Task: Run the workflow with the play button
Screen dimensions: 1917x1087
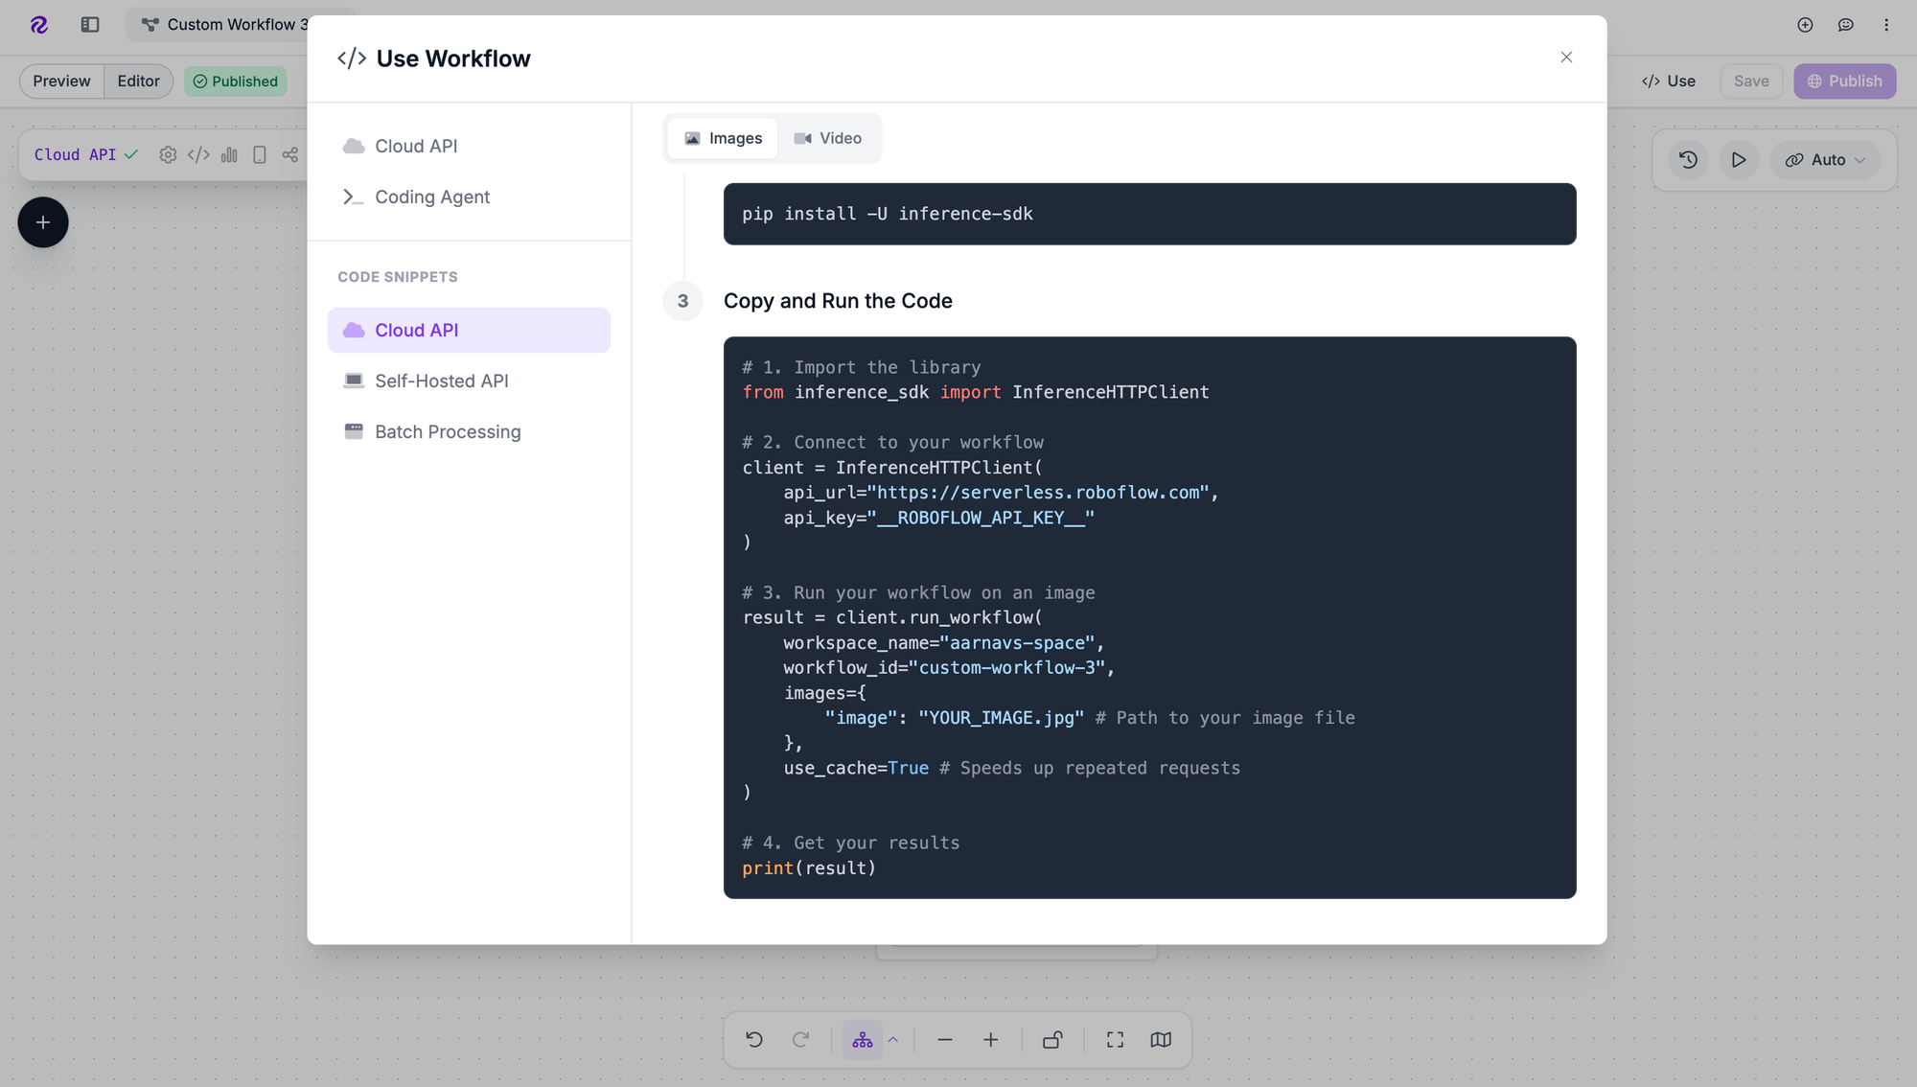Action: [1739, 160]
